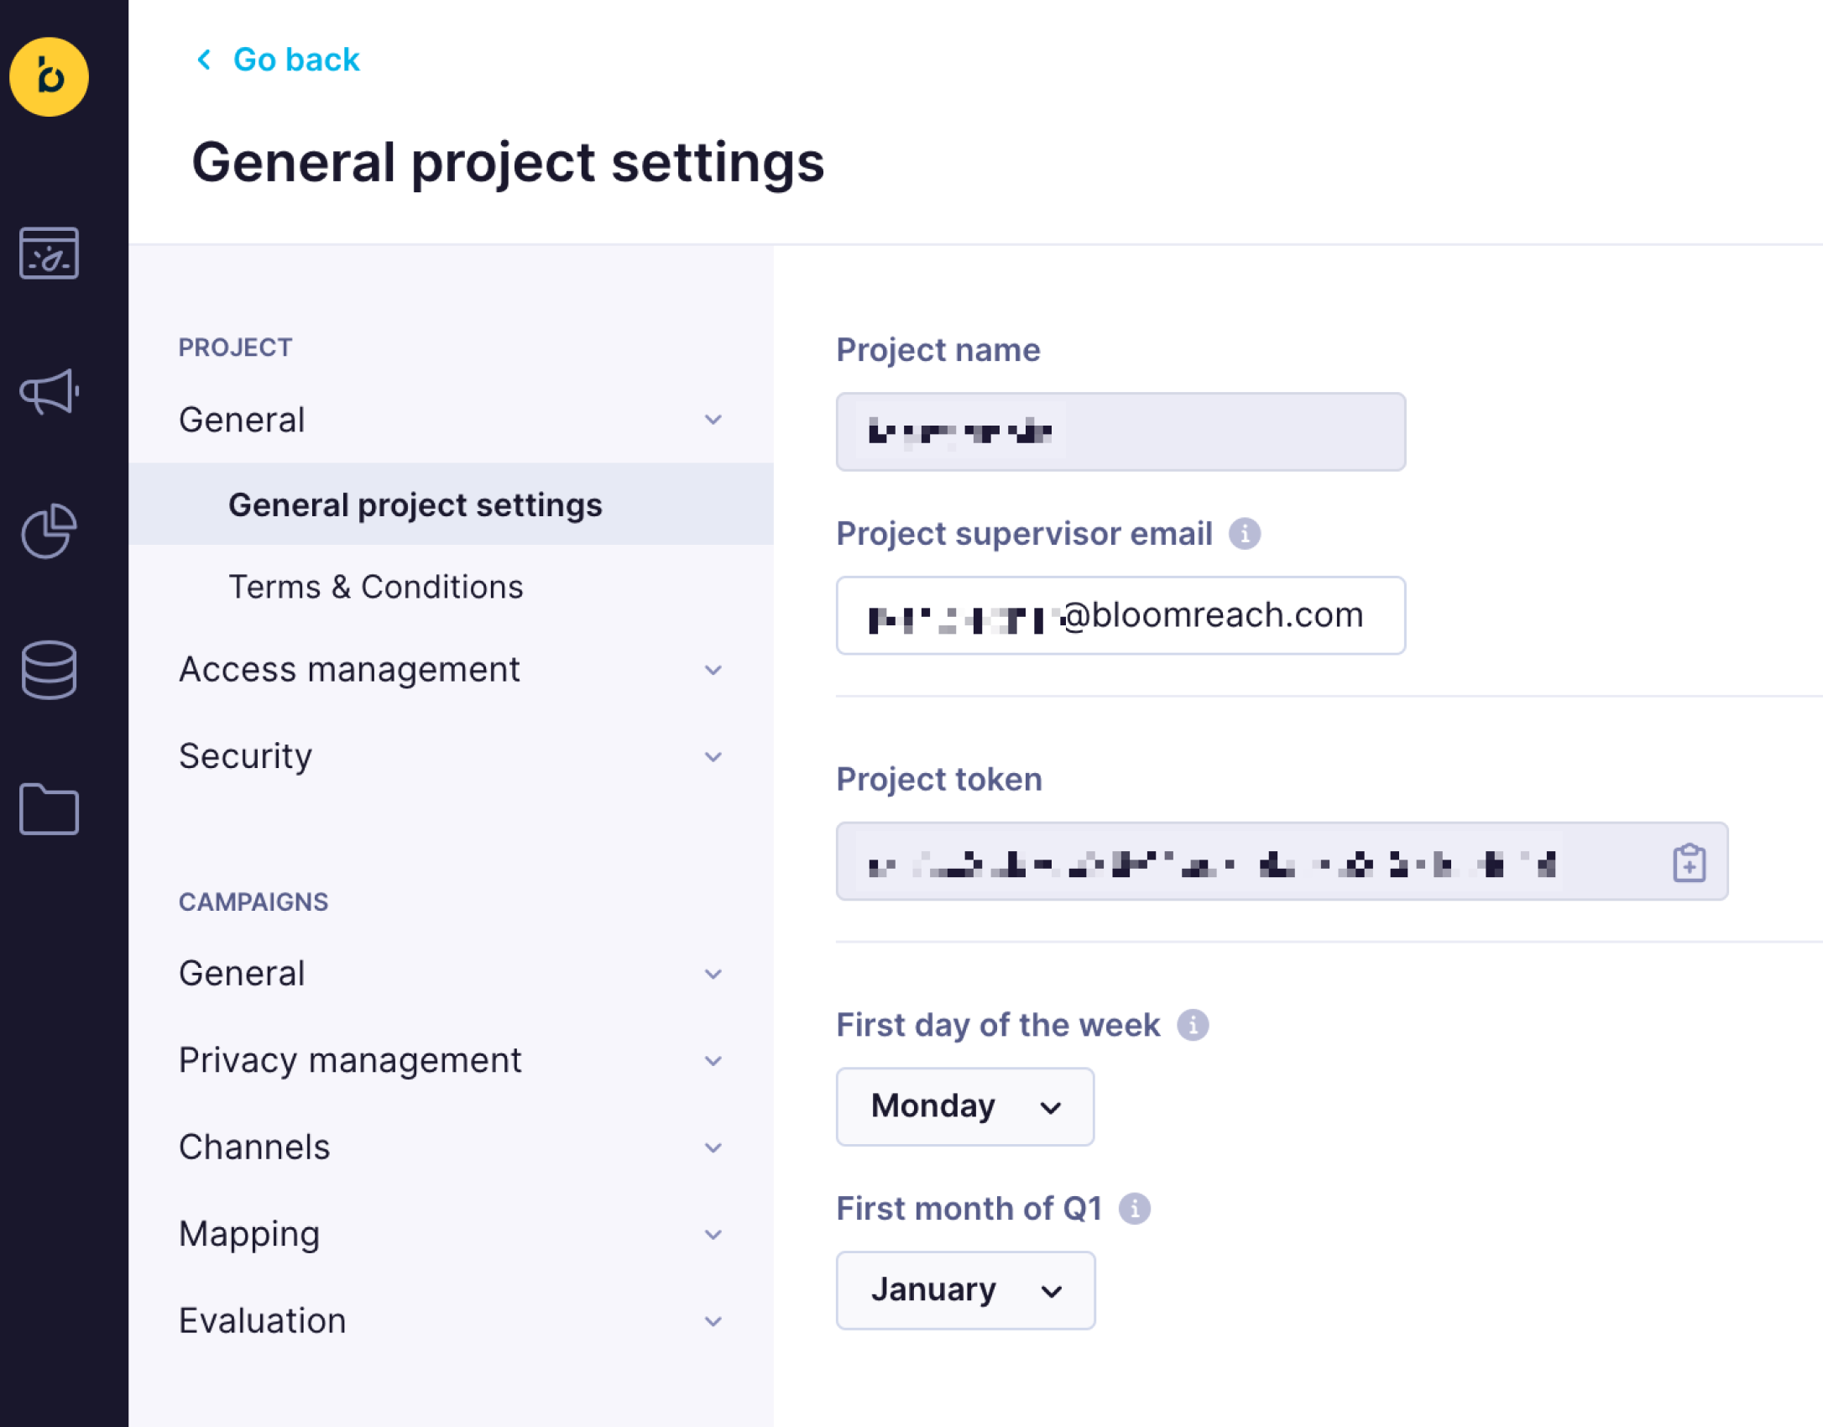Click info icon beside First month of Q1

pyautogui.click(x=1135, y=1209)
